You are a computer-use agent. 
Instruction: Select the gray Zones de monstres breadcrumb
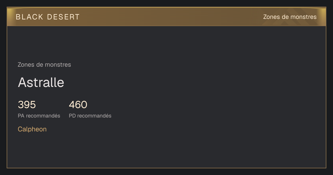pos(44,65)
